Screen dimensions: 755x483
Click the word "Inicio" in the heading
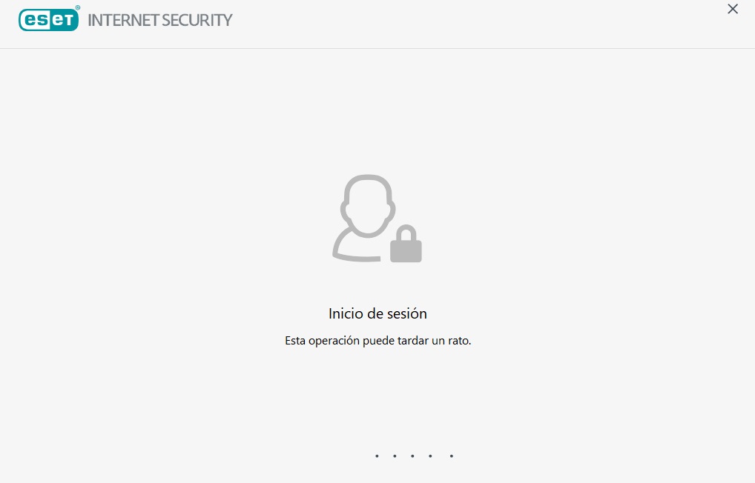346,313
